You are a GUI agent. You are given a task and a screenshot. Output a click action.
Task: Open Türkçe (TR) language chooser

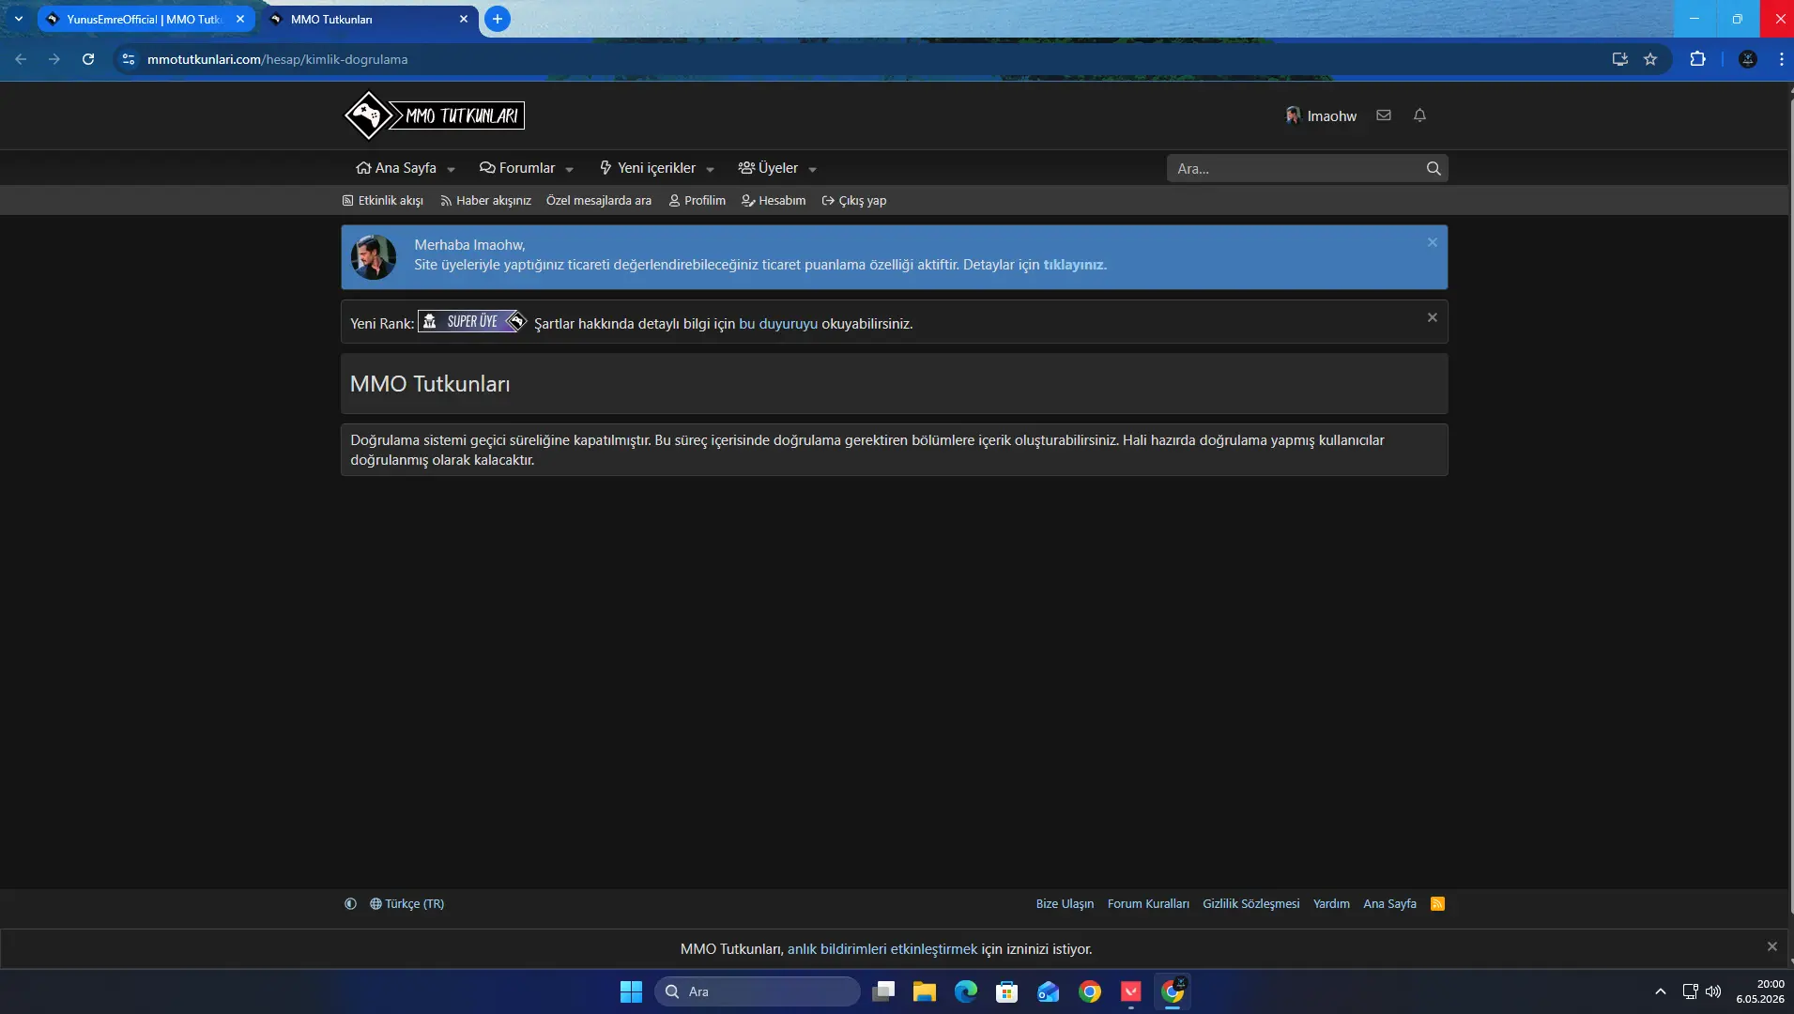point(406,904)
